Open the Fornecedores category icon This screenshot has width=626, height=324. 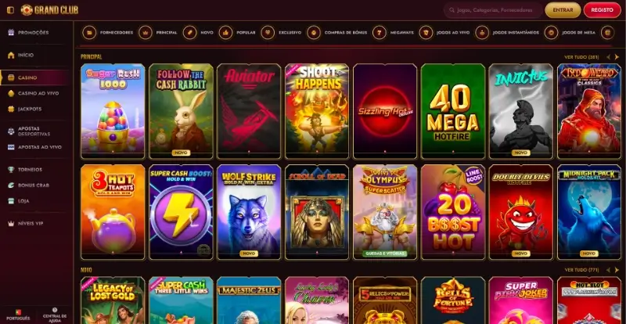pos(89,32)
